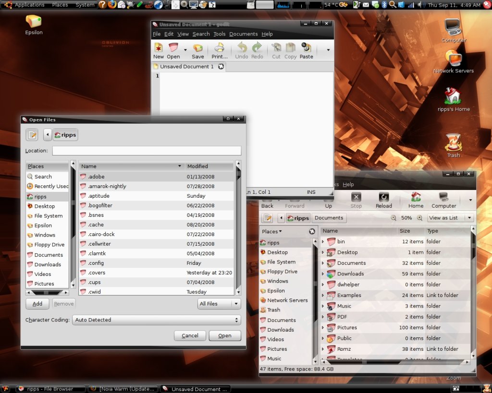Close the Places sidebar in File Browser
This screenshot has height=393, width=492.
312,231
